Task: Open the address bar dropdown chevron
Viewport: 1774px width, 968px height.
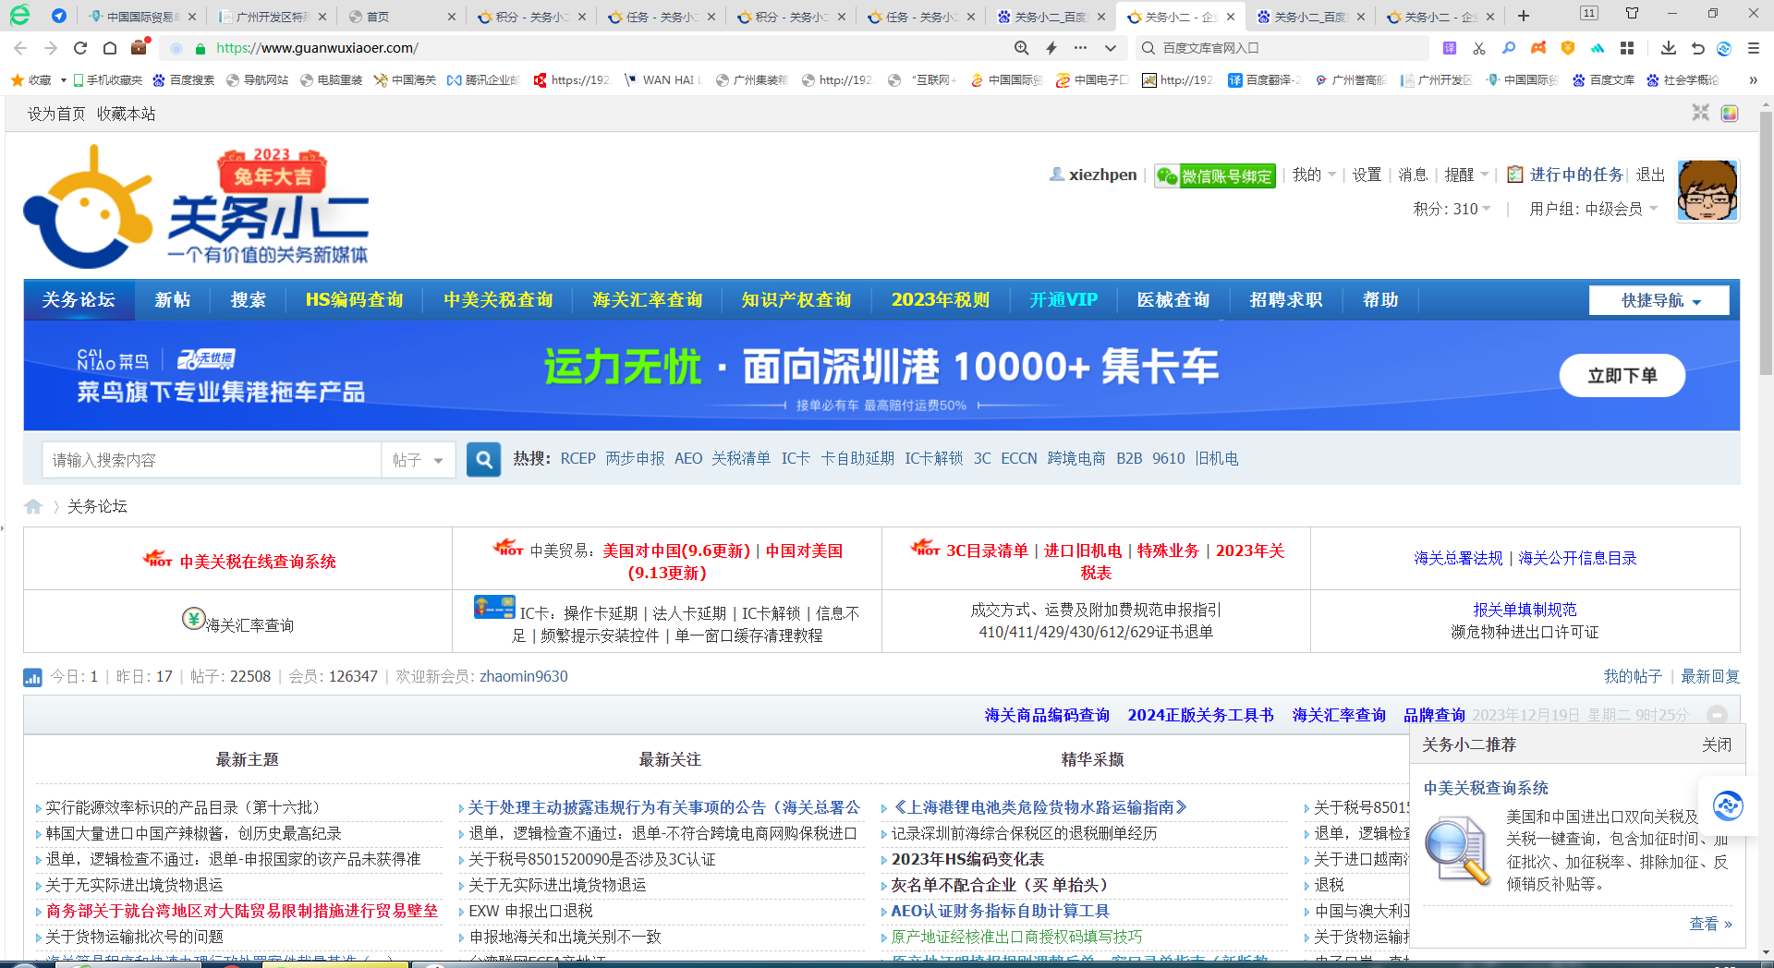Action: 1111,48
